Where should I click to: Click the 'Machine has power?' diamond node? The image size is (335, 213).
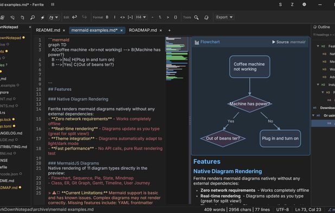coord(249,104)
